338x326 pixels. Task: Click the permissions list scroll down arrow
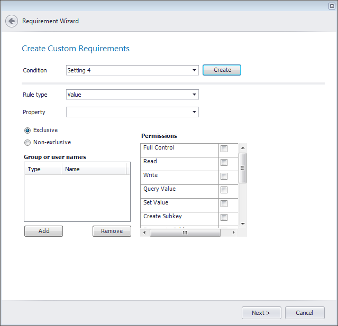pyautogui.click(x=243, y=223)
